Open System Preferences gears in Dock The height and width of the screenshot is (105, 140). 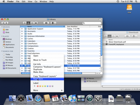(98, 98)
